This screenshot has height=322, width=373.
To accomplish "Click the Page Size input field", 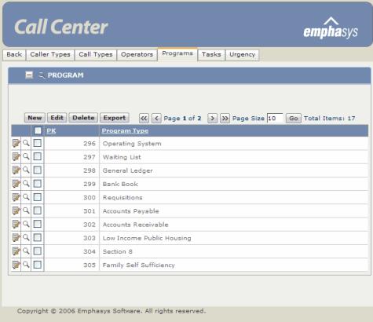I will point(275,119).
